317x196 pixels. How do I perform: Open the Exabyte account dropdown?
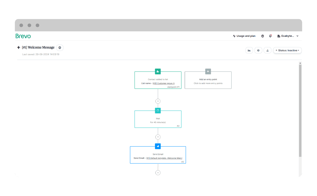click(288, 36)
